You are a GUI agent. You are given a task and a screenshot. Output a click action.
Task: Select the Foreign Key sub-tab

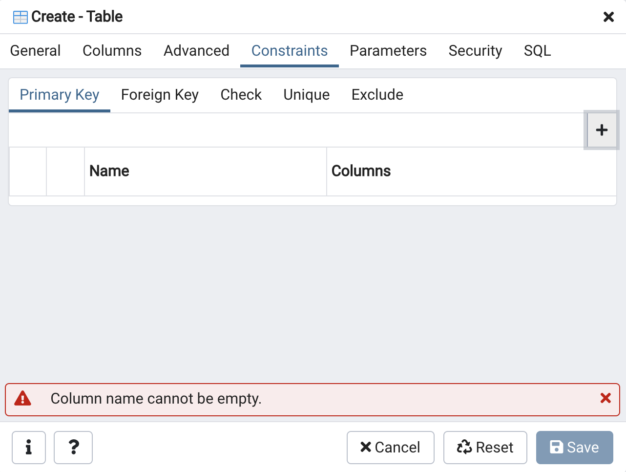(160, 95)
